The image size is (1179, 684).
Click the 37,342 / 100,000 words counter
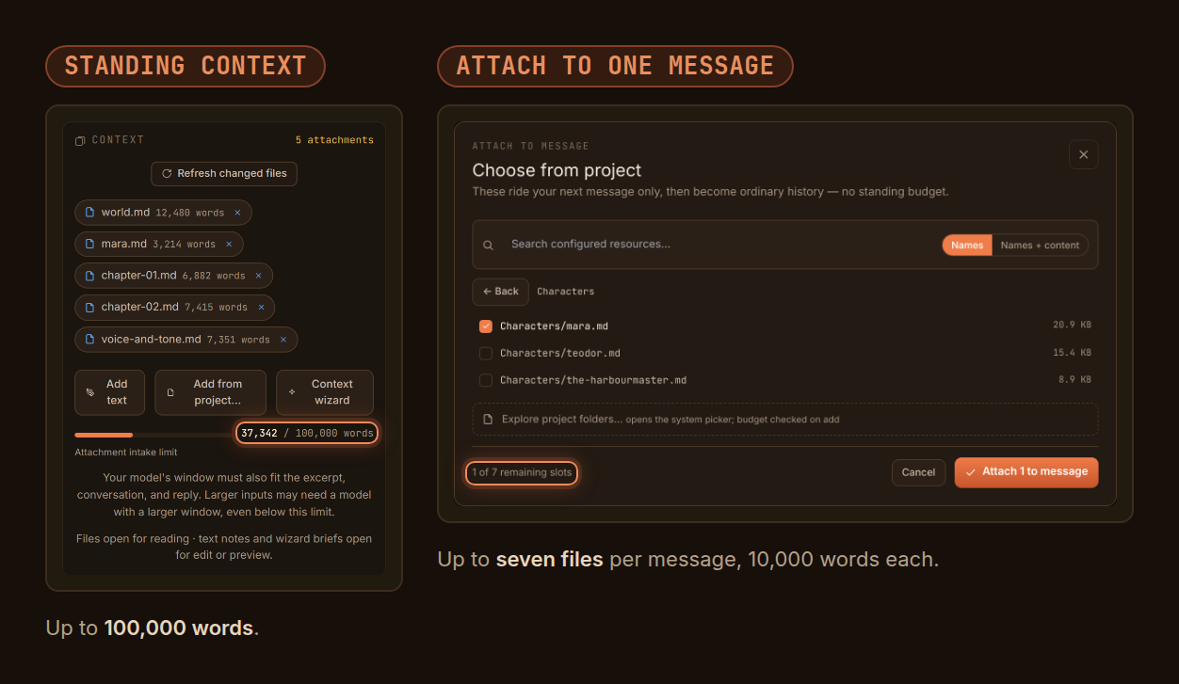307,433
